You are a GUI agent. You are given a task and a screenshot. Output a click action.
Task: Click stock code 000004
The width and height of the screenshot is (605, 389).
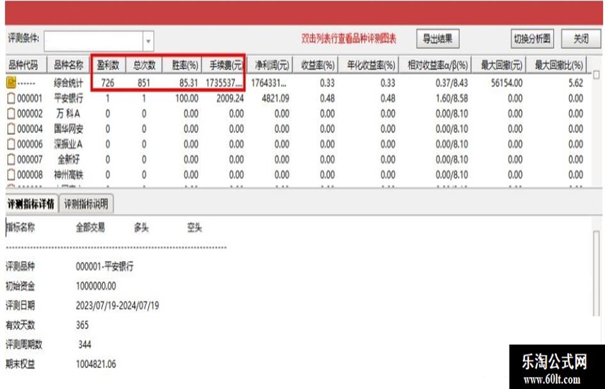click(x=29, y=128)
